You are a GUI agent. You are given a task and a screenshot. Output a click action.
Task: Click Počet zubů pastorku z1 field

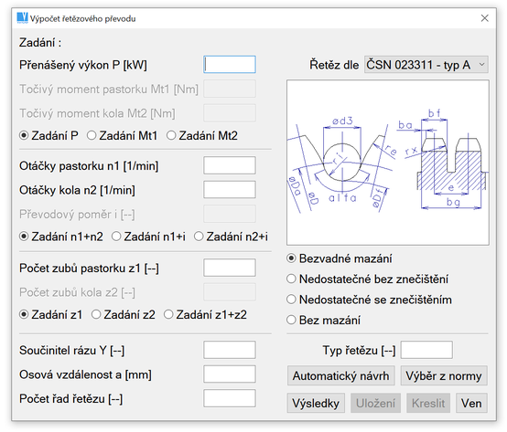coord(230,268)
